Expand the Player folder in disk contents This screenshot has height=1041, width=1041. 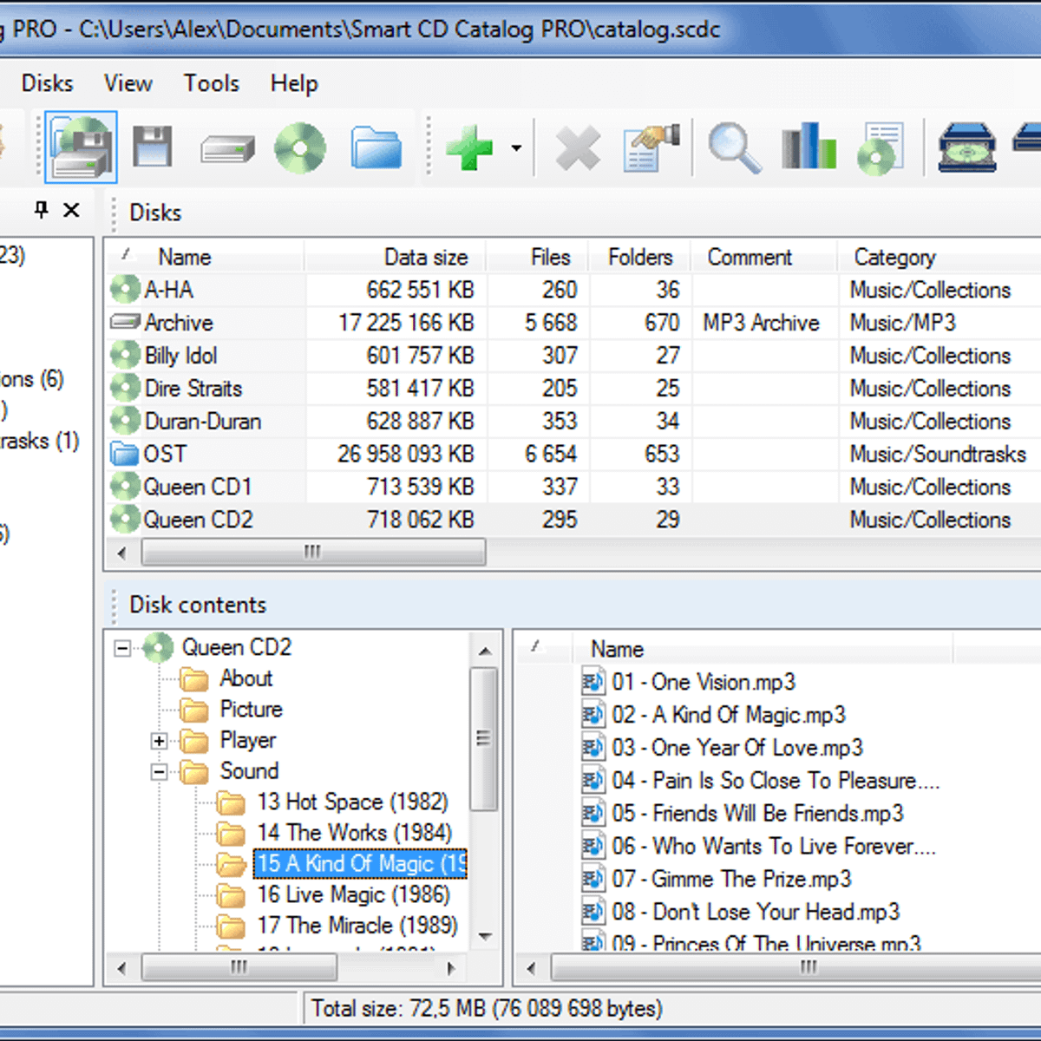click(159, 741)
